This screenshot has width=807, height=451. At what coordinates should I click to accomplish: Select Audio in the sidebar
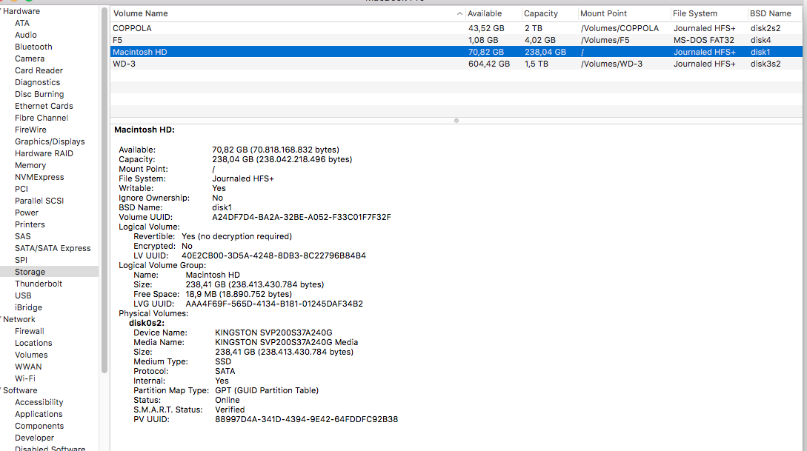pos(26,35)
